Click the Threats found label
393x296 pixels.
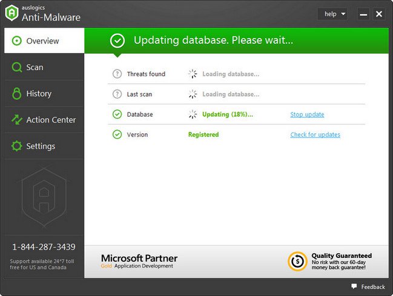[146, 74]
